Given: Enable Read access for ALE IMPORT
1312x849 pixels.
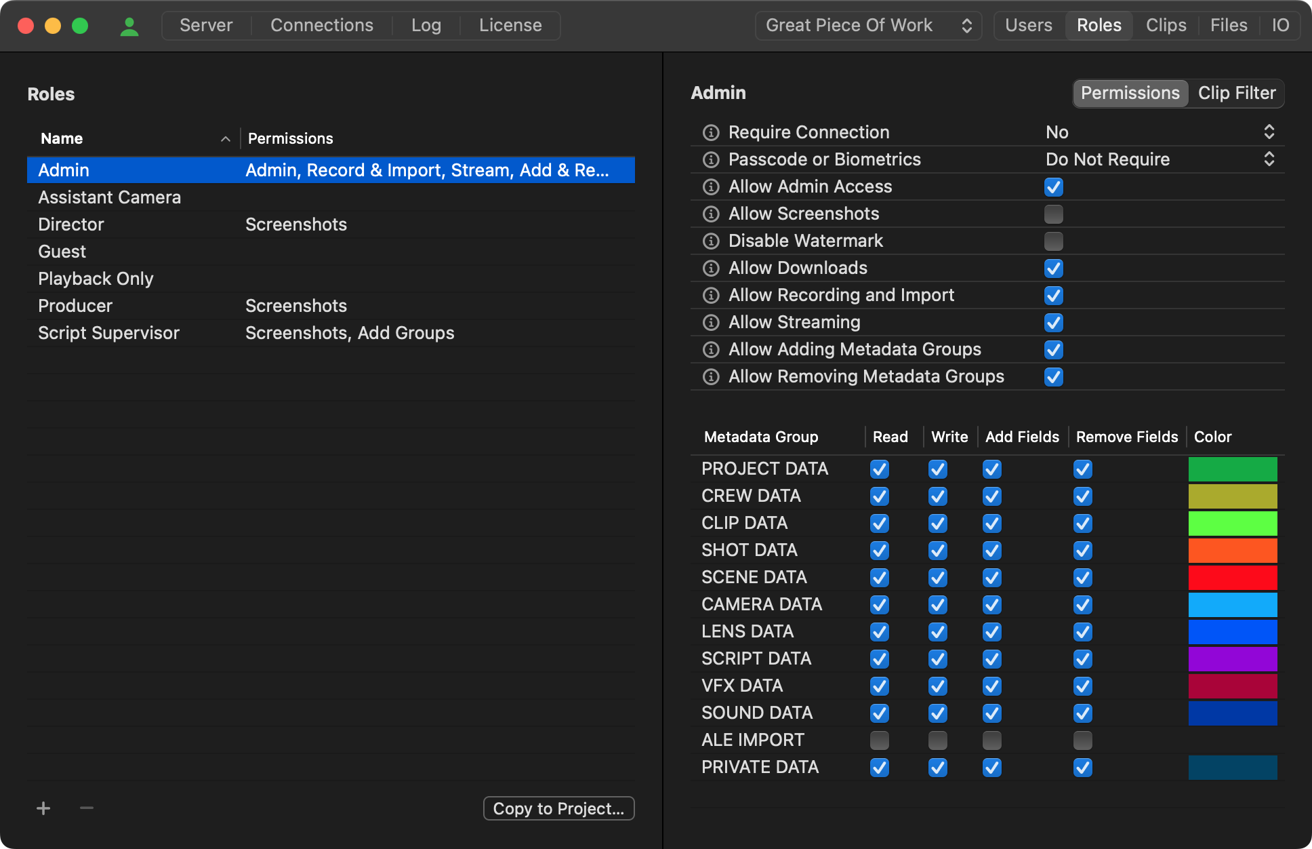Looking at the screenshot, I should (879, 740).
